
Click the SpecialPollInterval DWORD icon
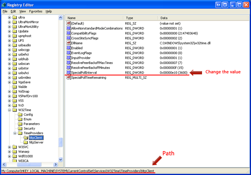(x=69, y=73)
